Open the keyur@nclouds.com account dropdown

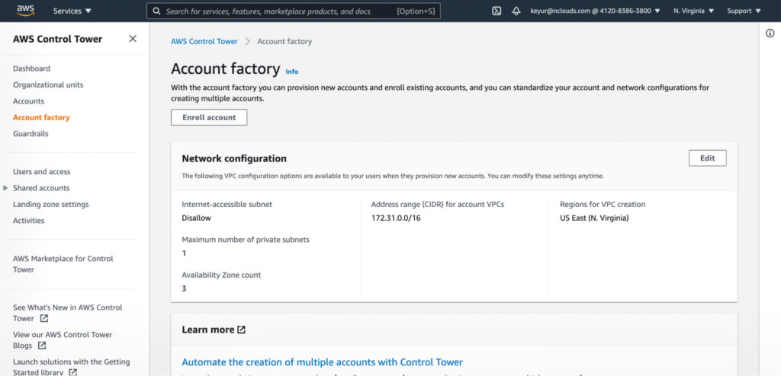(595, 11)
